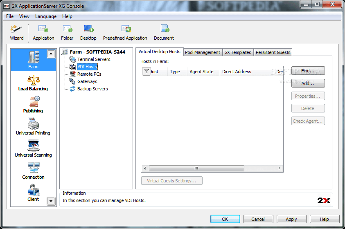The image size is (345, 229).
Task: Publish a Document from toolbar
Action: [x=164, y=33]
